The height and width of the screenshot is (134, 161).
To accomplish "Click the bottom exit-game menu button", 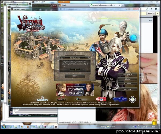I will tap(127, 89).
